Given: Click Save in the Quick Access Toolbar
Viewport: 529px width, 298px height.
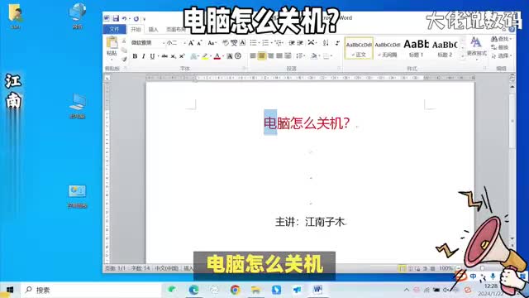Looking at the screenshot, I should (116, 18).
